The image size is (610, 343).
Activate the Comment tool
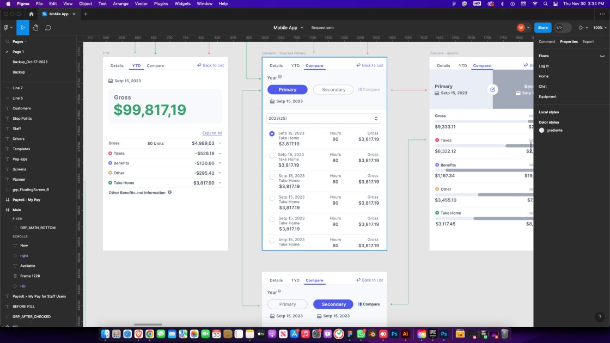[x=48, y=28]
